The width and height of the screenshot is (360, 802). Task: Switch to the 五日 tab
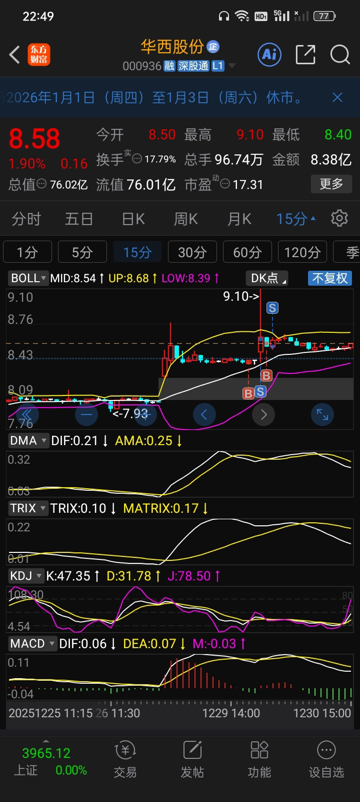click(79, 219)
